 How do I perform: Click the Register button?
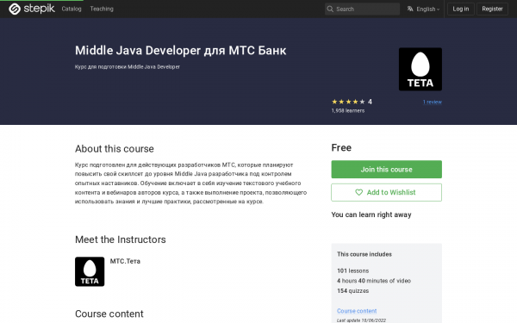492,9
